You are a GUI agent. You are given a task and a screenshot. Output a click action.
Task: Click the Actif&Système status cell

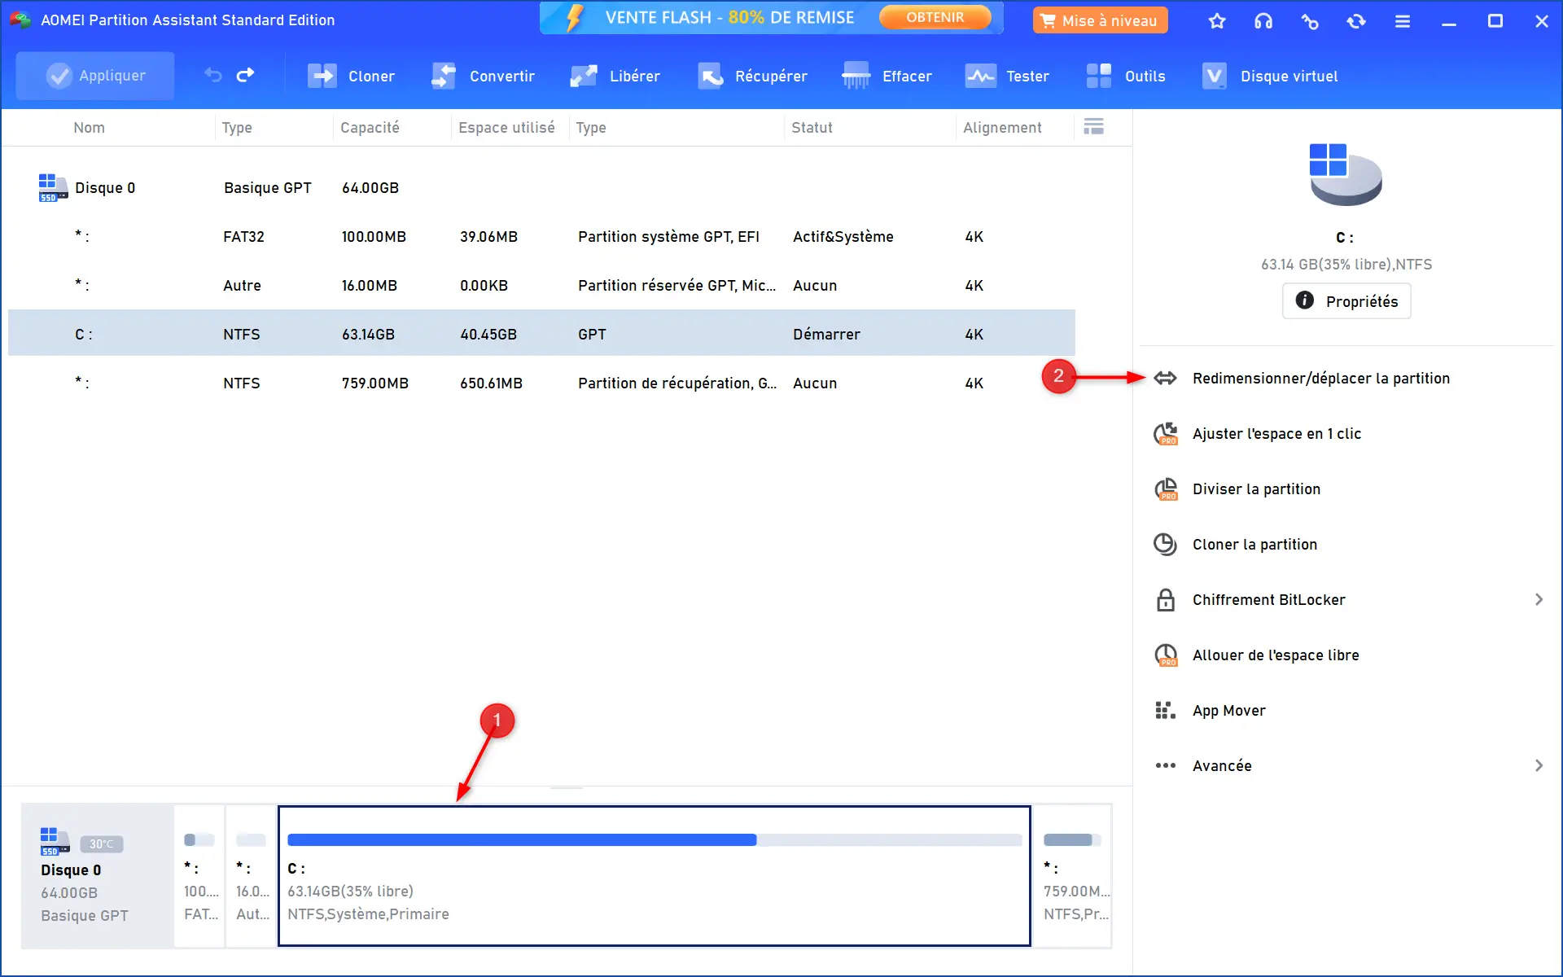[x=843, y=237]
